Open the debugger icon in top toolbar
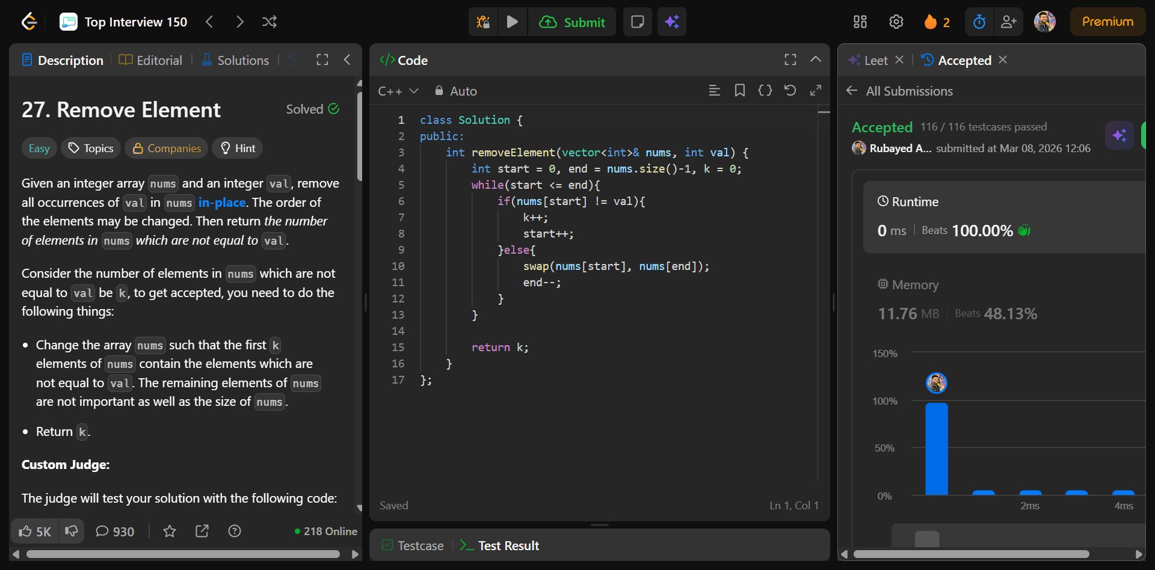This screenshot has width=1155, height=570. pos(483,22)
